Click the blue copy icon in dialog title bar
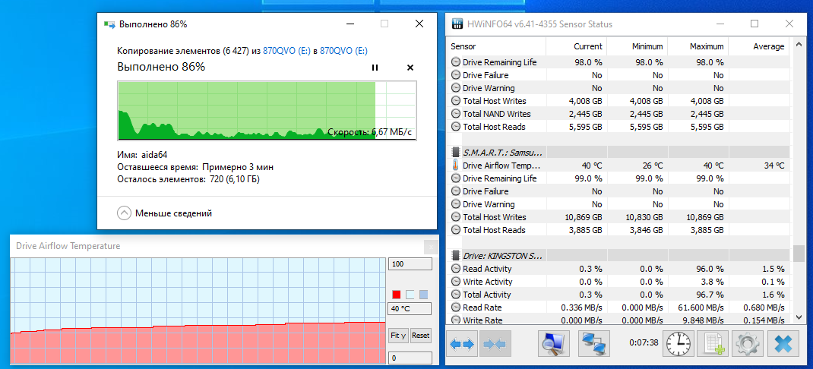This screenshot has height=369, width=813. (x=109, y=24)
